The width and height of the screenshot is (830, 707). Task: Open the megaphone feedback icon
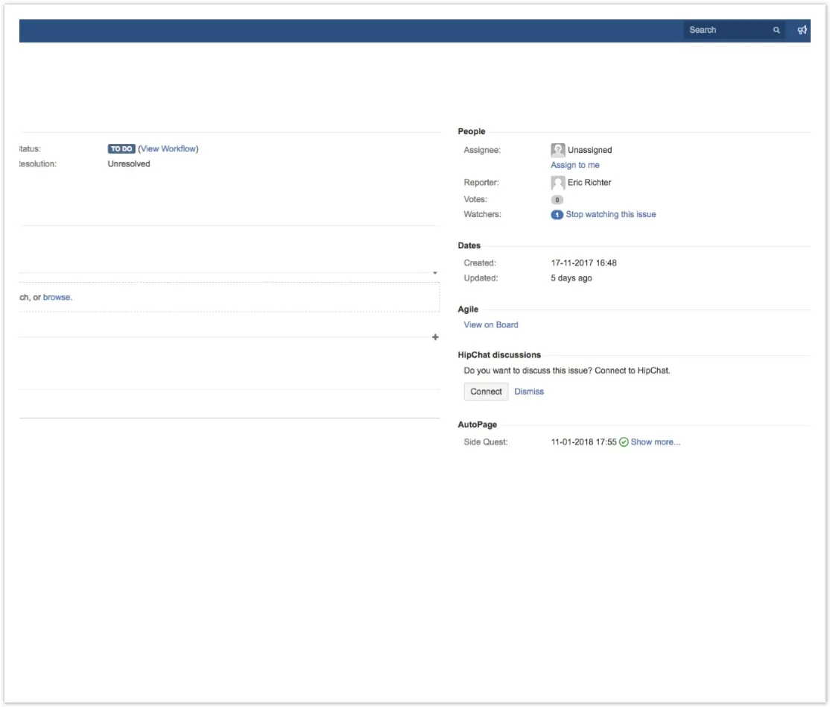click(802, 31)
